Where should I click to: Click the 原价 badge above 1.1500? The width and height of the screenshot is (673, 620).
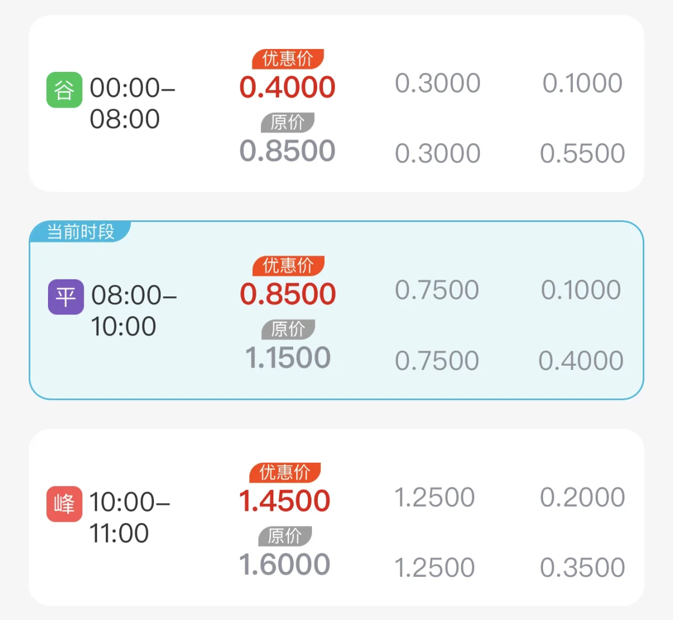tap(289, 330)
